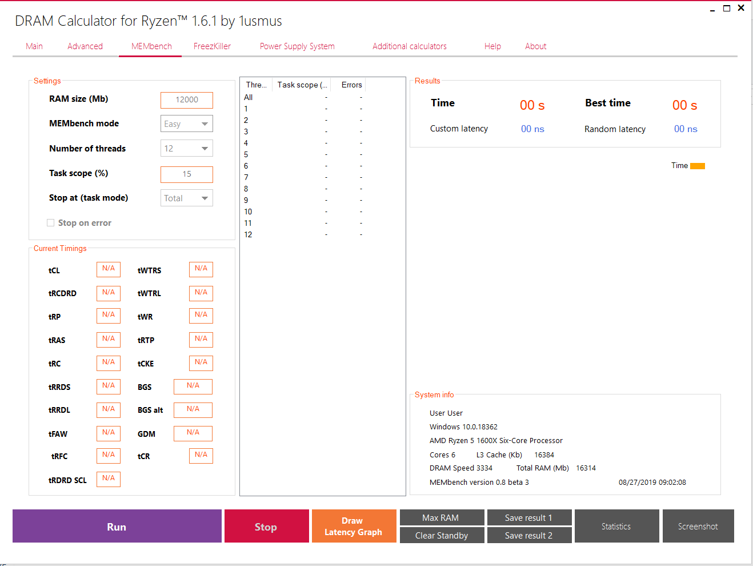Screen dimensions: 753x566
Task: Take a capture with Screenshot button
Action: [x=698, y=526]
